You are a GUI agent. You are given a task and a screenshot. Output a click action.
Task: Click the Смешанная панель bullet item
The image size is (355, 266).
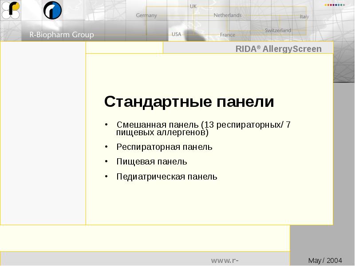click(x=203, y=128)
